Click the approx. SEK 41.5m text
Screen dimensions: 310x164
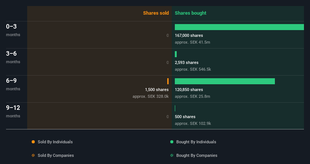point(192,42)
